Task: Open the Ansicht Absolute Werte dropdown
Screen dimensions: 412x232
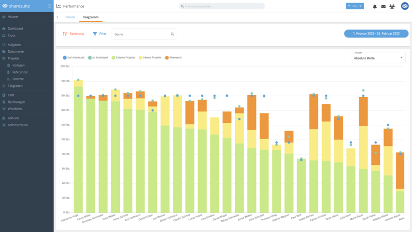Action: coord(379,58)
